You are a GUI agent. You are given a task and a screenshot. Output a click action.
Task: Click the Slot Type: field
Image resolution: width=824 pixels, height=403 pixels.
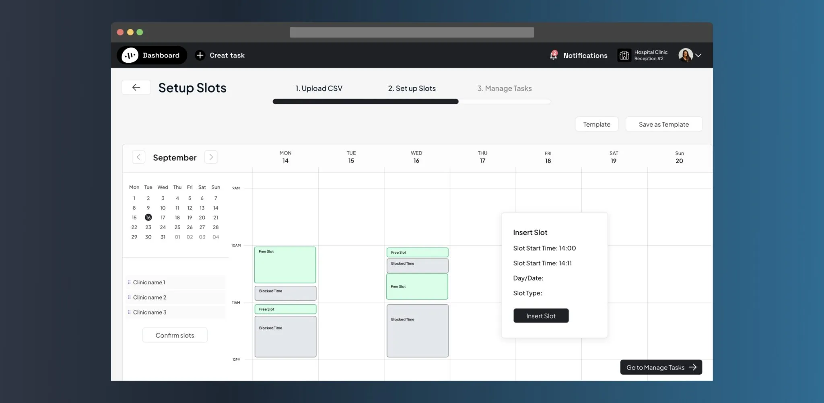coord(527,293)
